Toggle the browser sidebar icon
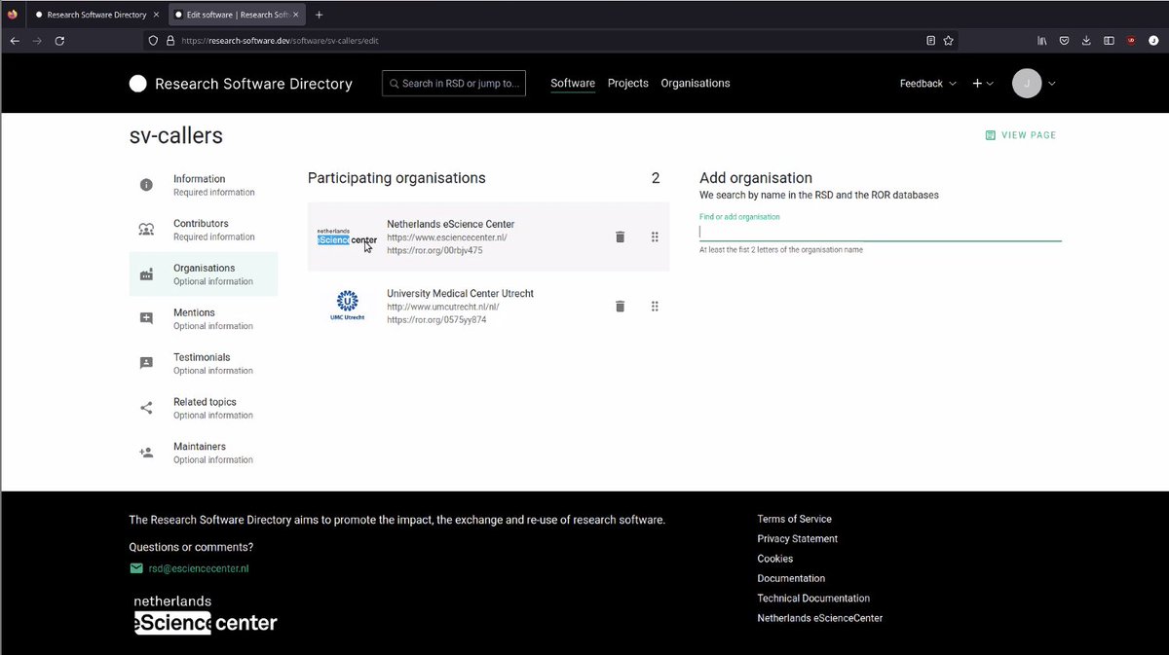1169x655 pixels. coord(1109,41)
